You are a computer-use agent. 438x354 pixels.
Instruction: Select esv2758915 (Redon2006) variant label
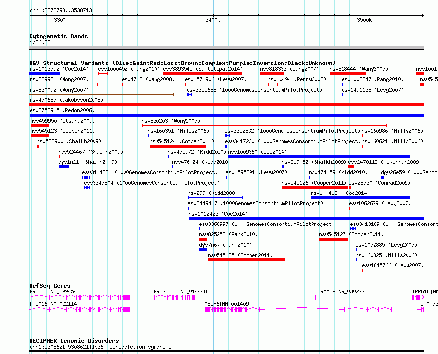[62, 110]
